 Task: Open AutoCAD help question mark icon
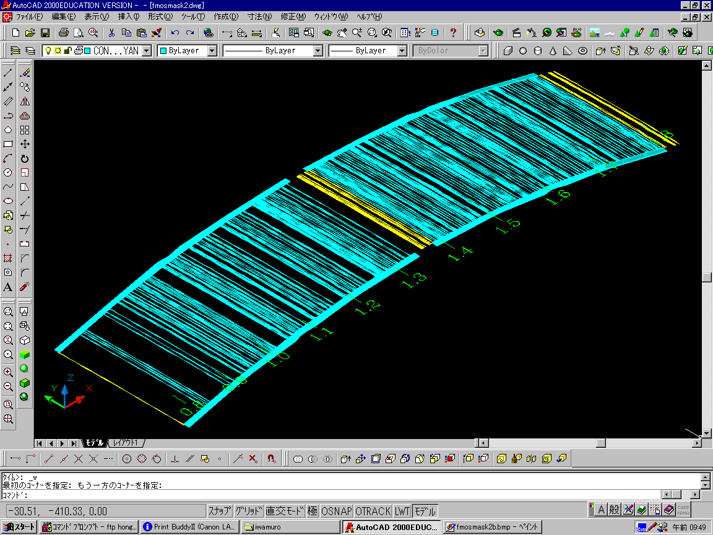(453, 32)
